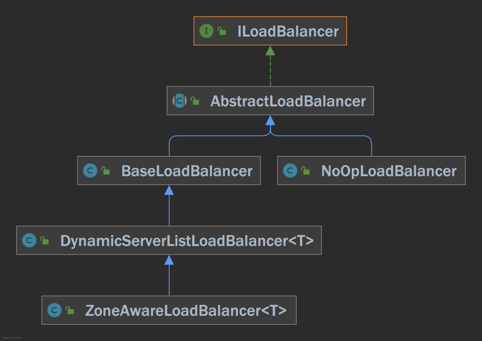Select the NoOpLoadBalancer node label
Viewport: 482px width, 341px height.
(389, 171)
